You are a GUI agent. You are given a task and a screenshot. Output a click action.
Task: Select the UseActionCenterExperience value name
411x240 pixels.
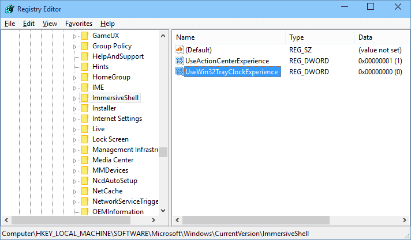[x=227, y=60]
